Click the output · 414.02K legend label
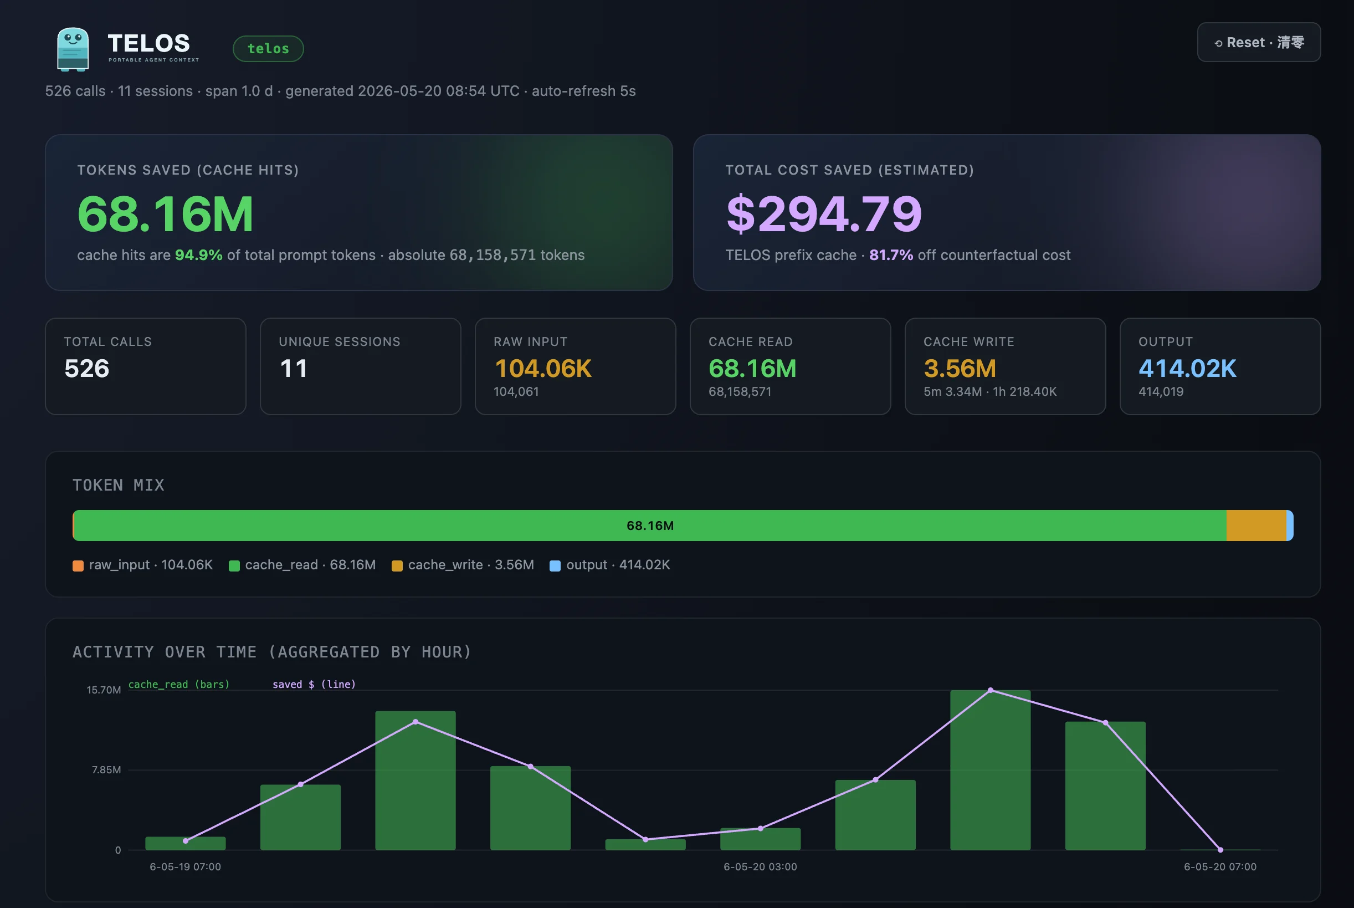This screenshot has width=1354, height=908. (x=618, y=565)
